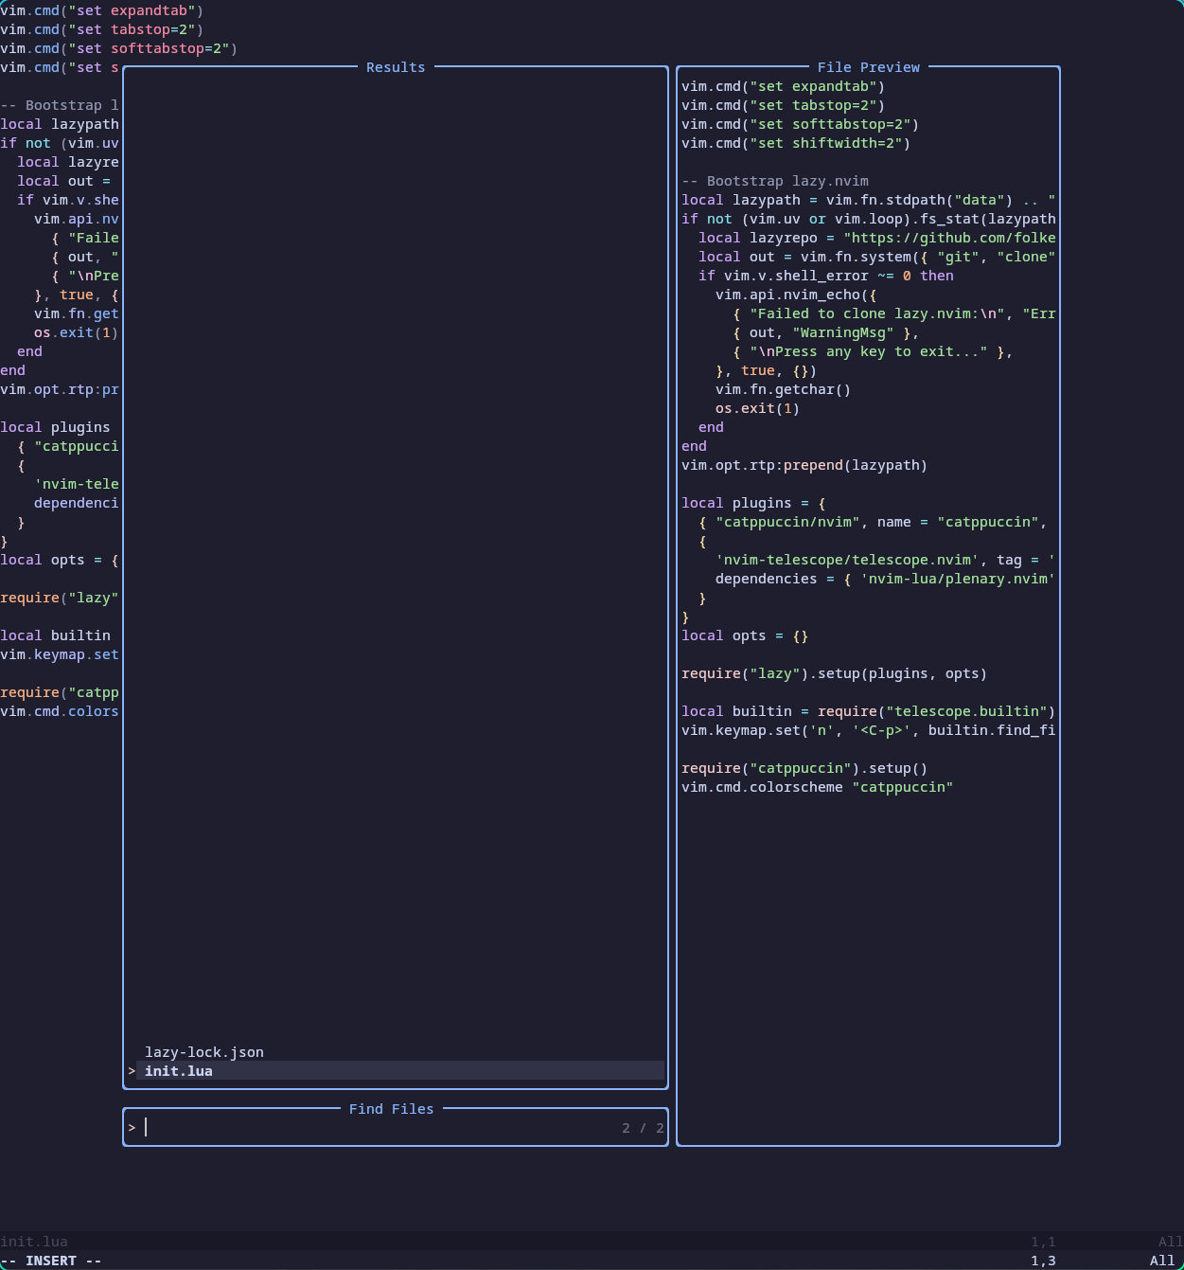Click 'local lazyrepo' line in preview
Viewport: 1184px width, 1270px height.
click(x=877, y=238)
